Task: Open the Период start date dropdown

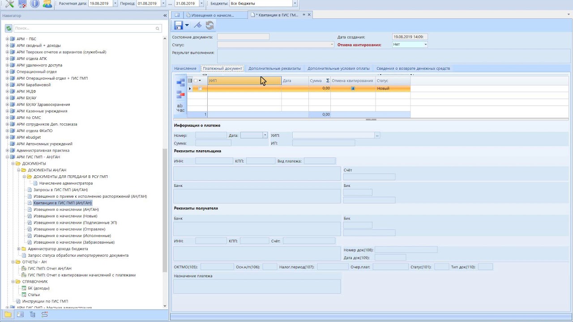Action: [163, 4]
